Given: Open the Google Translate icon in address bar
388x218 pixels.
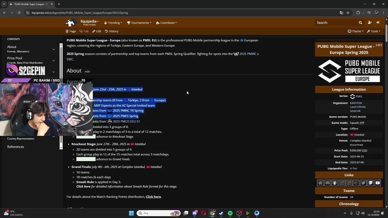Looking at the screenshot, I should point(341,13).
